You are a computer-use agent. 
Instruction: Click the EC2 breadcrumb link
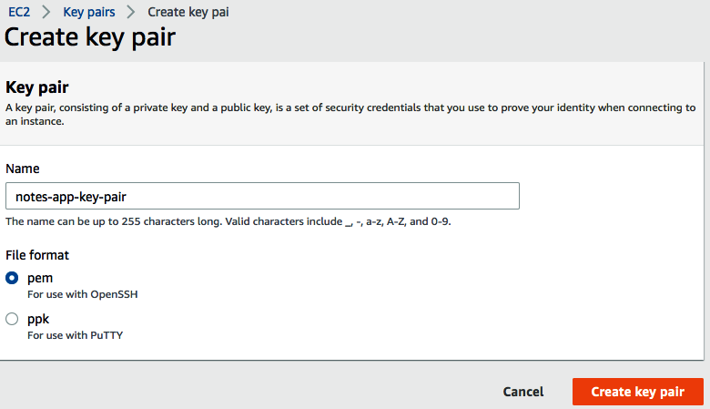click(x=19, y=13)
